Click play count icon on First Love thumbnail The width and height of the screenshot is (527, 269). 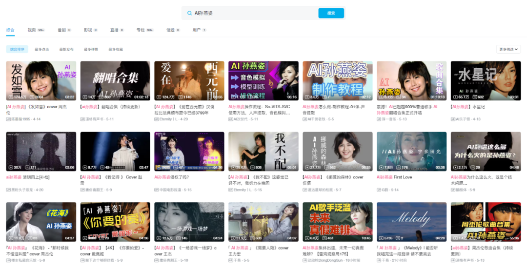(381, 168)
